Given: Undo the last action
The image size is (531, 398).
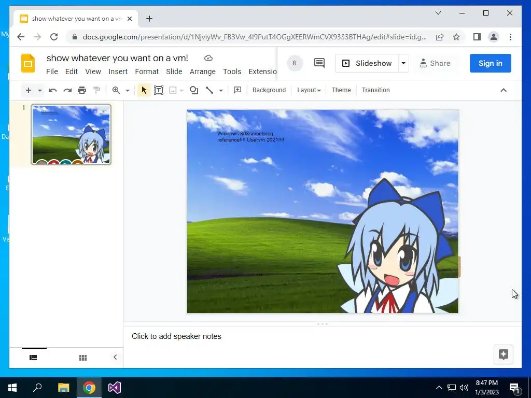Looking at the screenshot, I should click(x=52, y=90).
